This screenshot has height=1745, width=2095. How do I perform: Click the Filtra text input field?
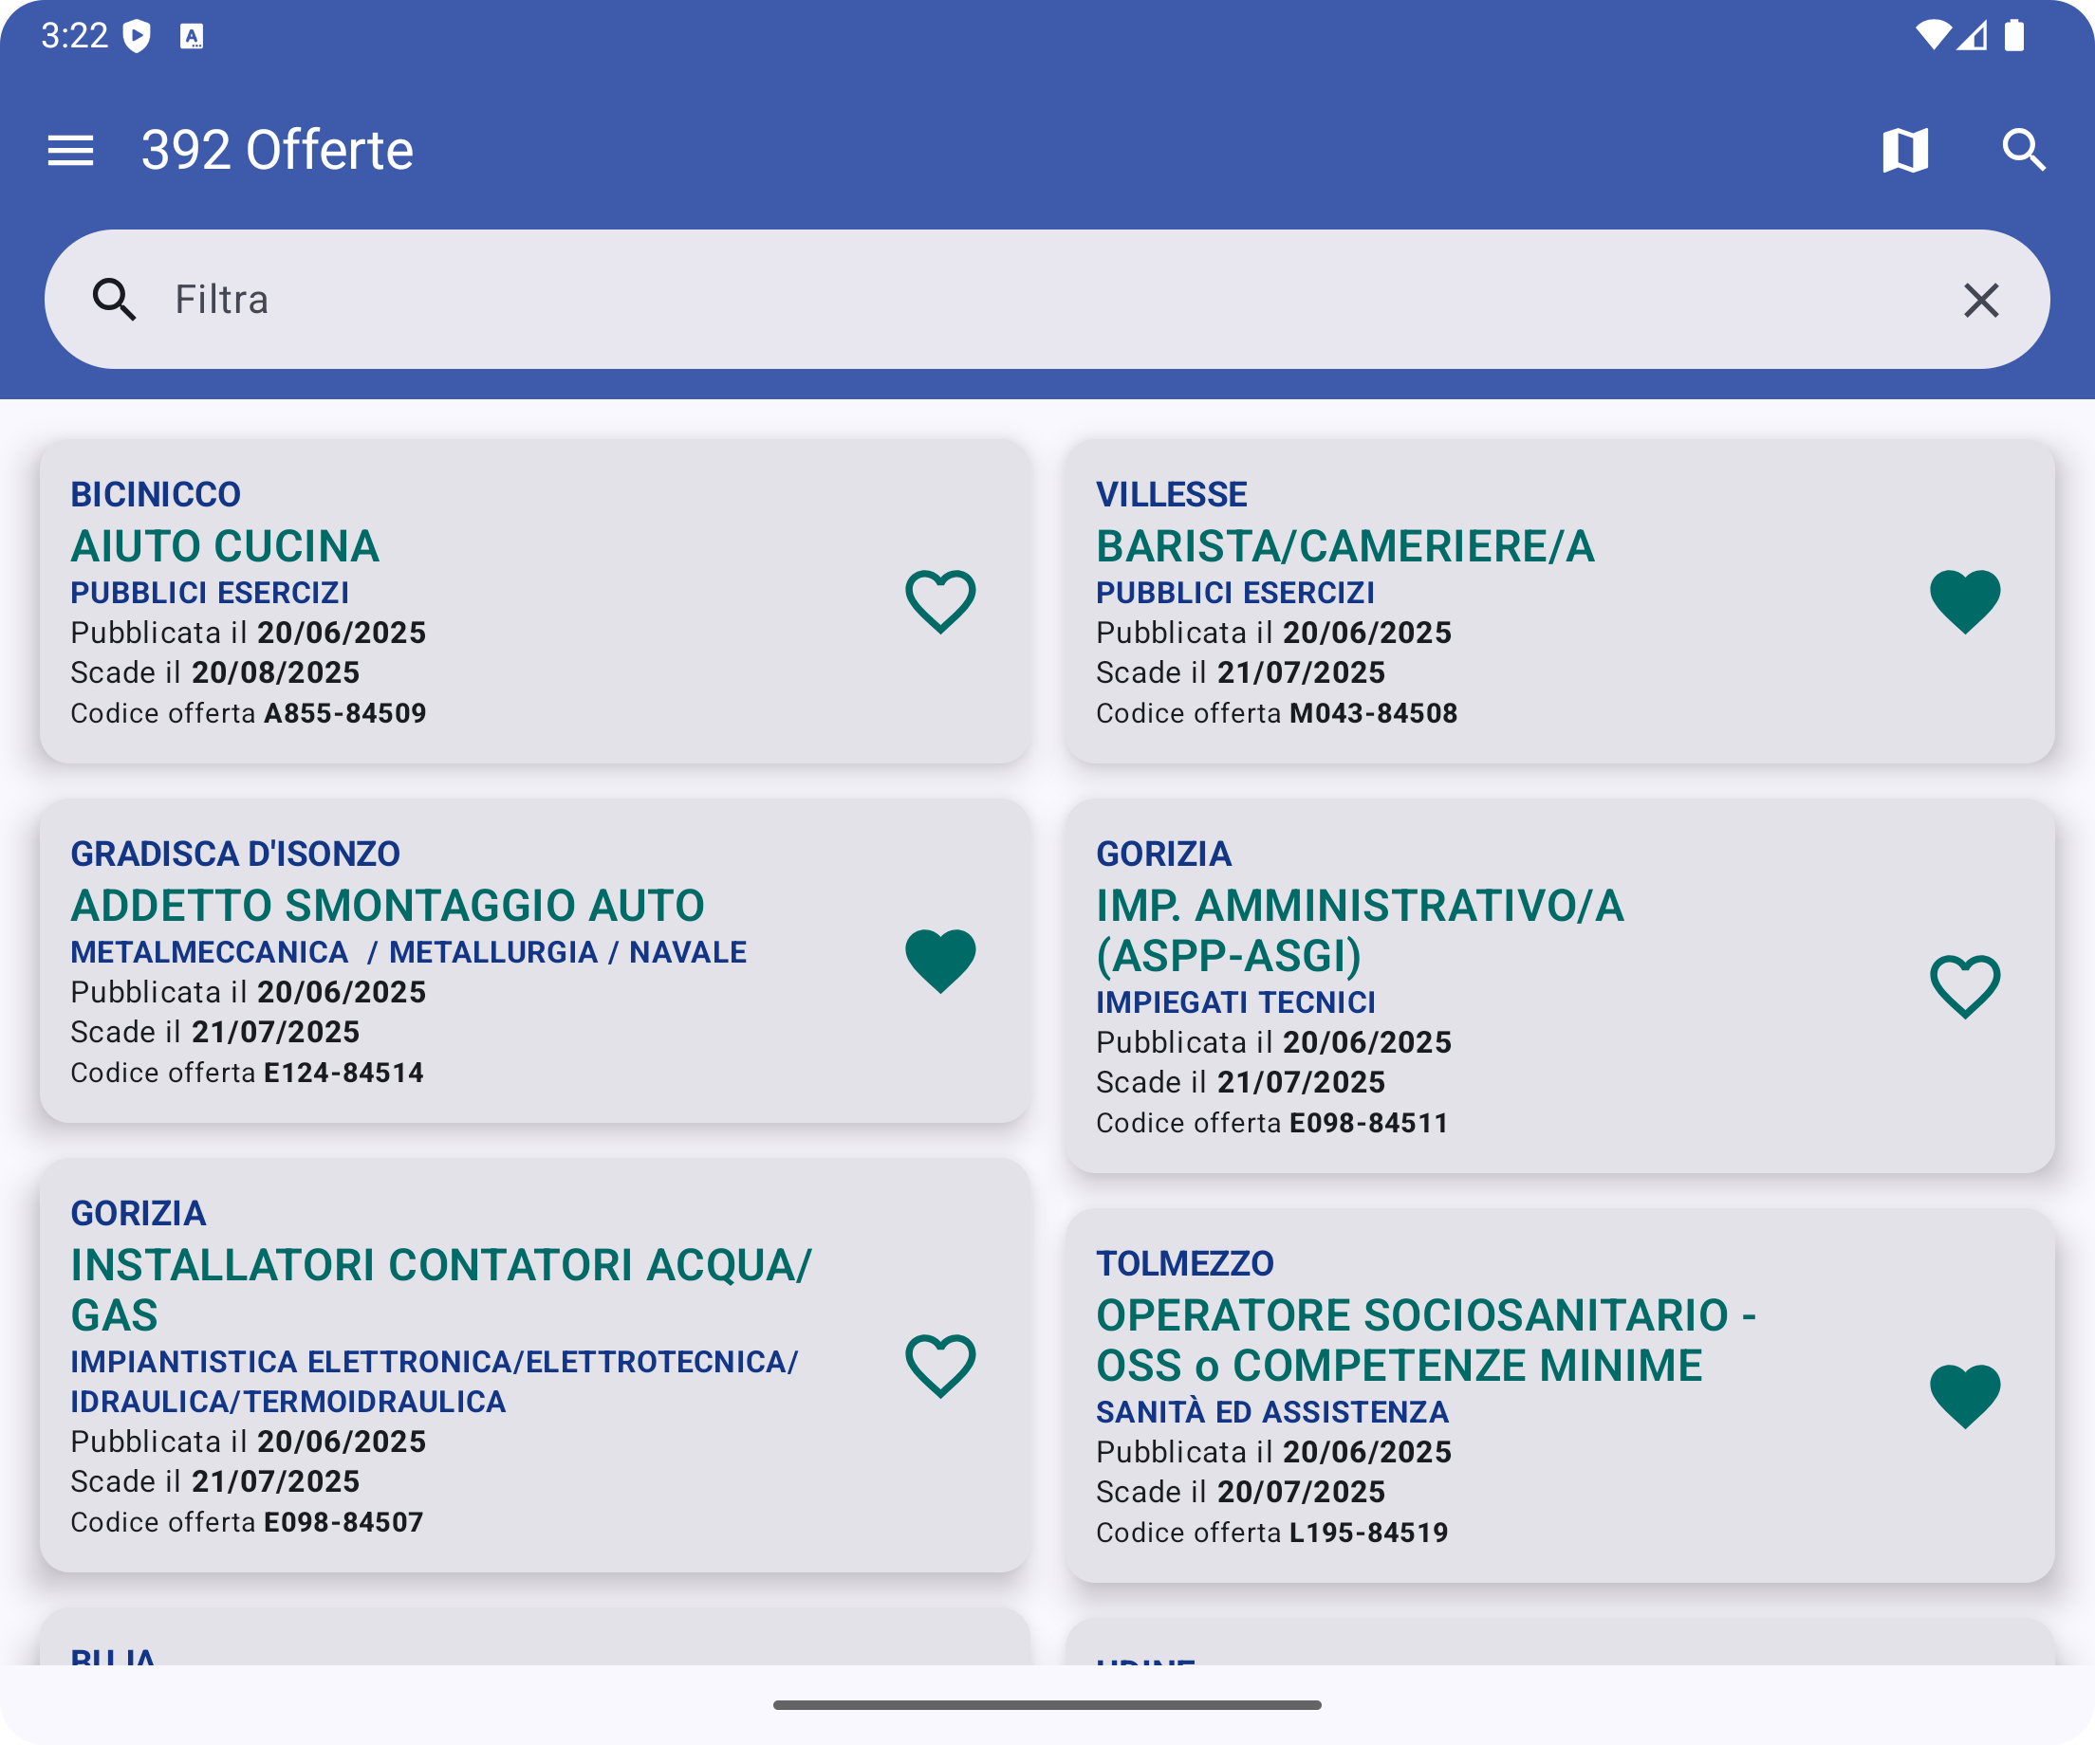click(x=997, y=300)
